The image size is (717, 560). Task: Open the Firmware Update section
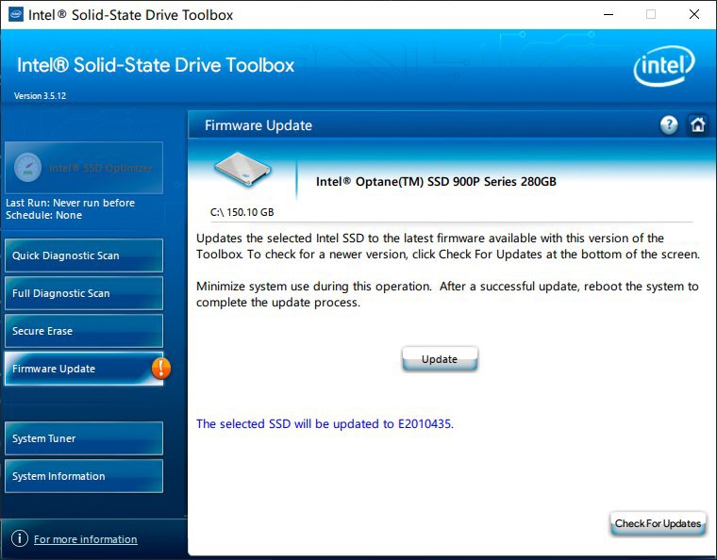pos(84,369)
